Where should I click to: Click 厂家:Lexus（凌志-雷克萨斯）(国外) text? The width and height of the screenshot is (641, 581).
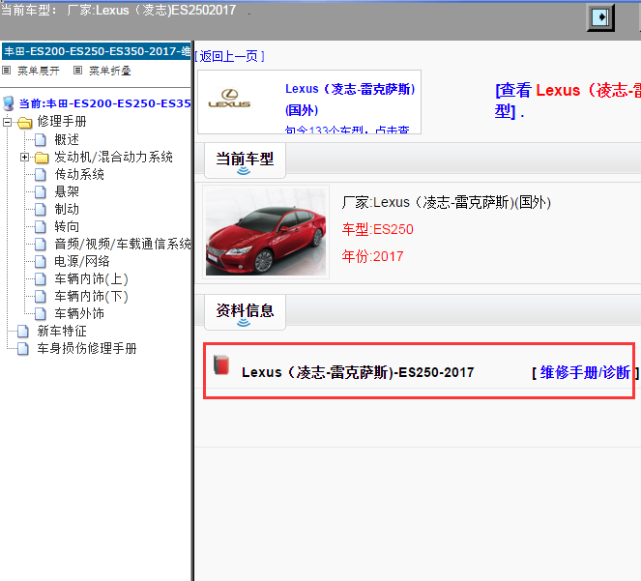[447, 202]
